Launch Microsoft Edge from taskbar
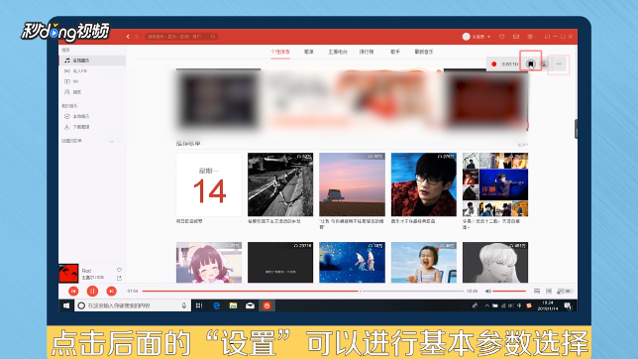The image size is (638, 359). (216, 305)
